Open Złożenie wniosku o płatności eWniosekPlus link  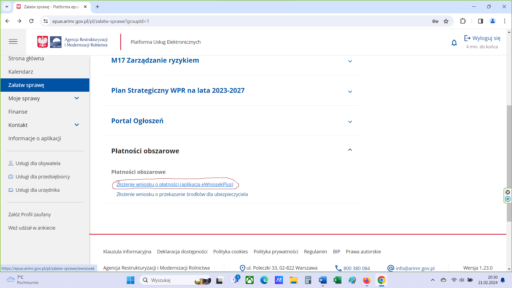tap(175, 184)
